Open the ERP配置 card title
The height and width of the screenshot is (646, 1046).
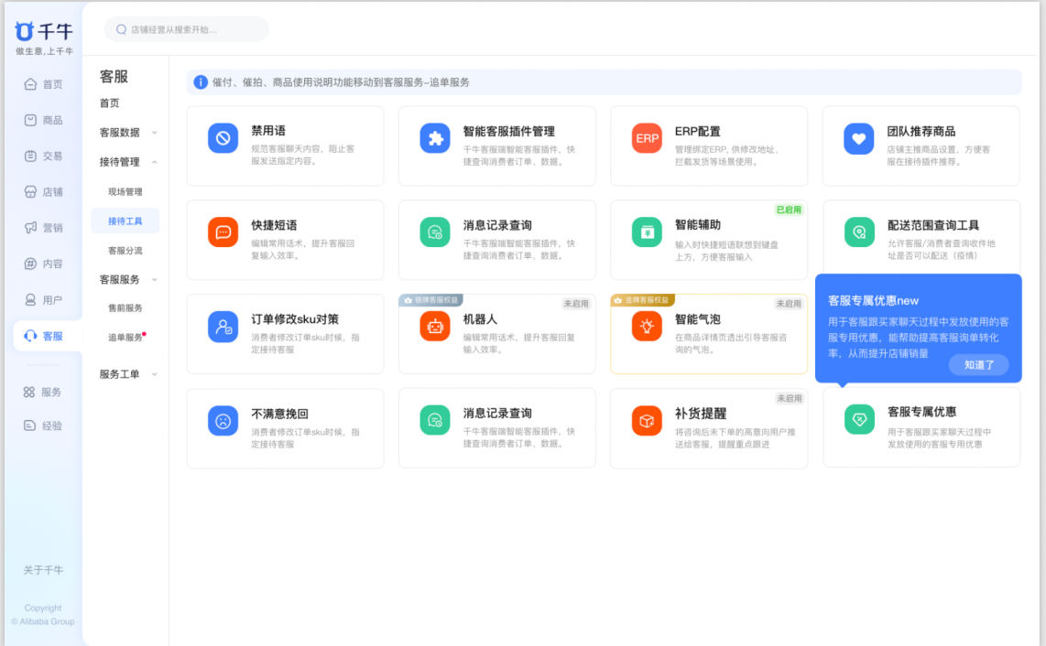tap(697, 132)
